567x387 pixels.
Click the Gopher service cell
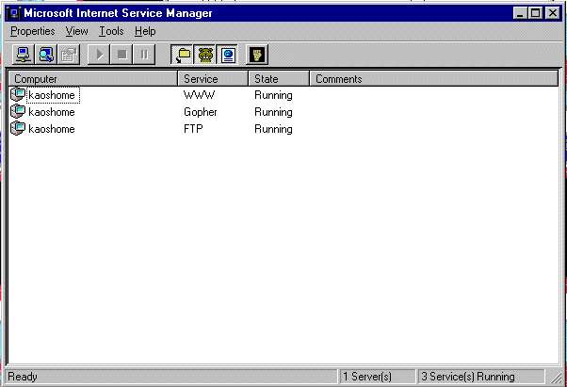click(x=201, y=112)
